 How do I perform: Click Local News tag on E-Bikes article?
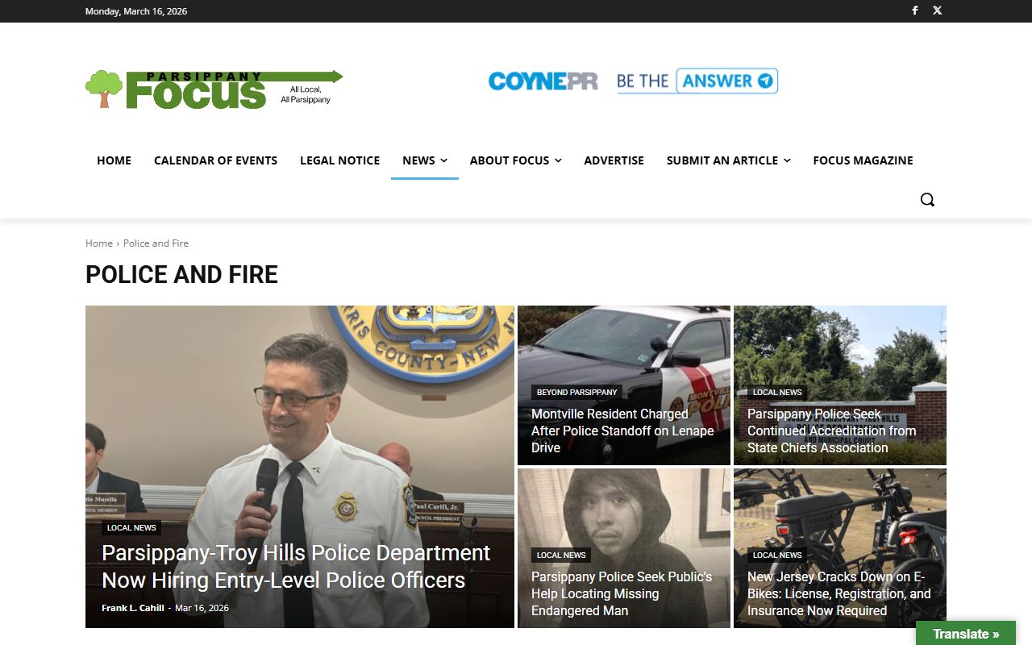[x=777, y=556]
